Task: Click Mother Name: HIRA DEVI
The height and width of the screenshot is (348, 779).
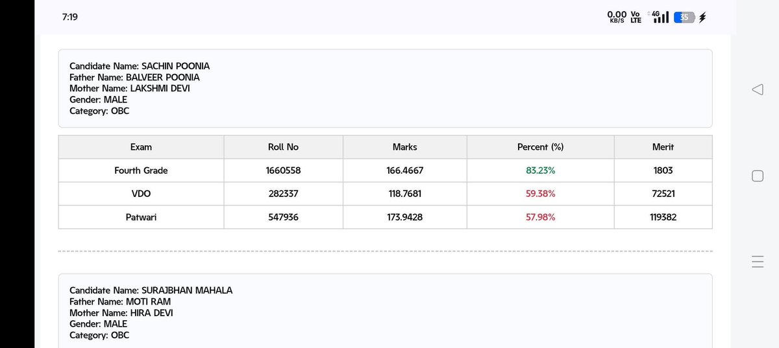Action: pyautogui.click(x=121, y=312)
